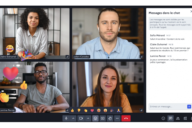This screenshot has height=128, width=192.
Task: Mute the microphone button
Action: [x=66, y=118]
